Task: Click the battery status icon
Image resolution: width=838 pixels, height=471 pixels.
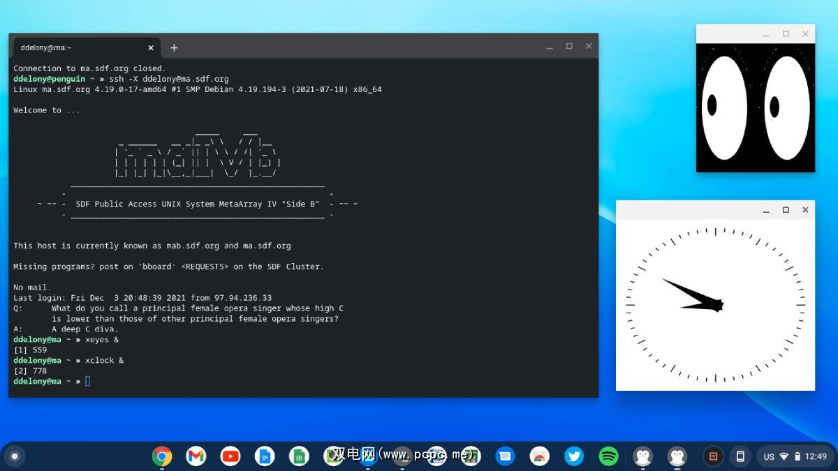Action: (x=797, y=456)
